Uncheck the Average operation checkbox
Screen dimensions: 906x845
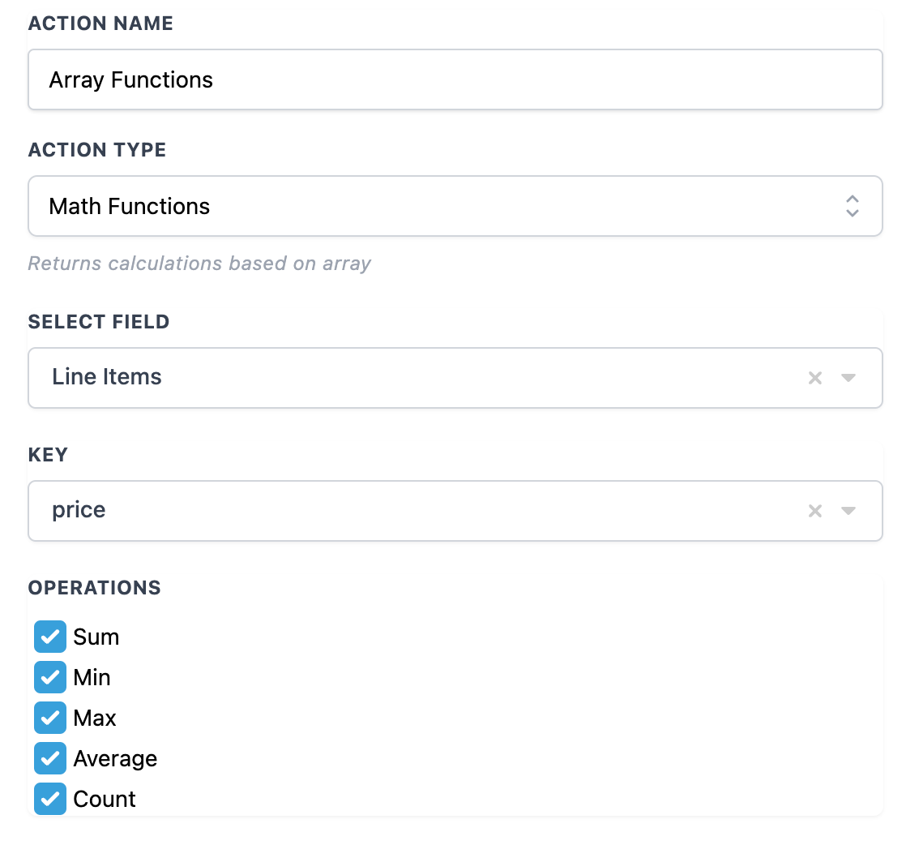(x=50, y=759)
